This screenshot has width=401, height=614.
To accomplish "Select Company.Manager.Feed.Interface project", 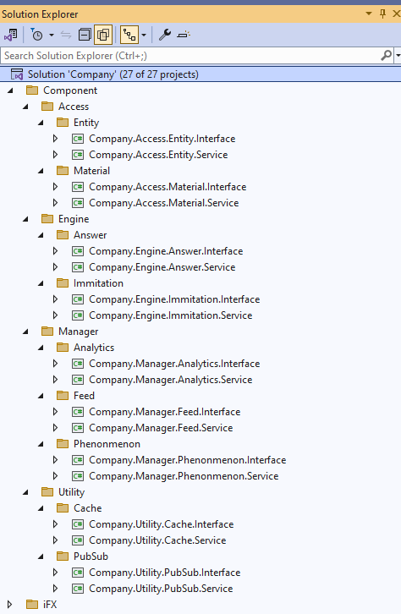I will pos(164,412).
